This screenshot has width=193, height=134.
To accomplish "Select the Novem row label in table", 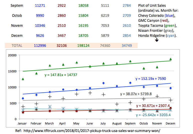I will pyautogui.click(x=17, y=26).
